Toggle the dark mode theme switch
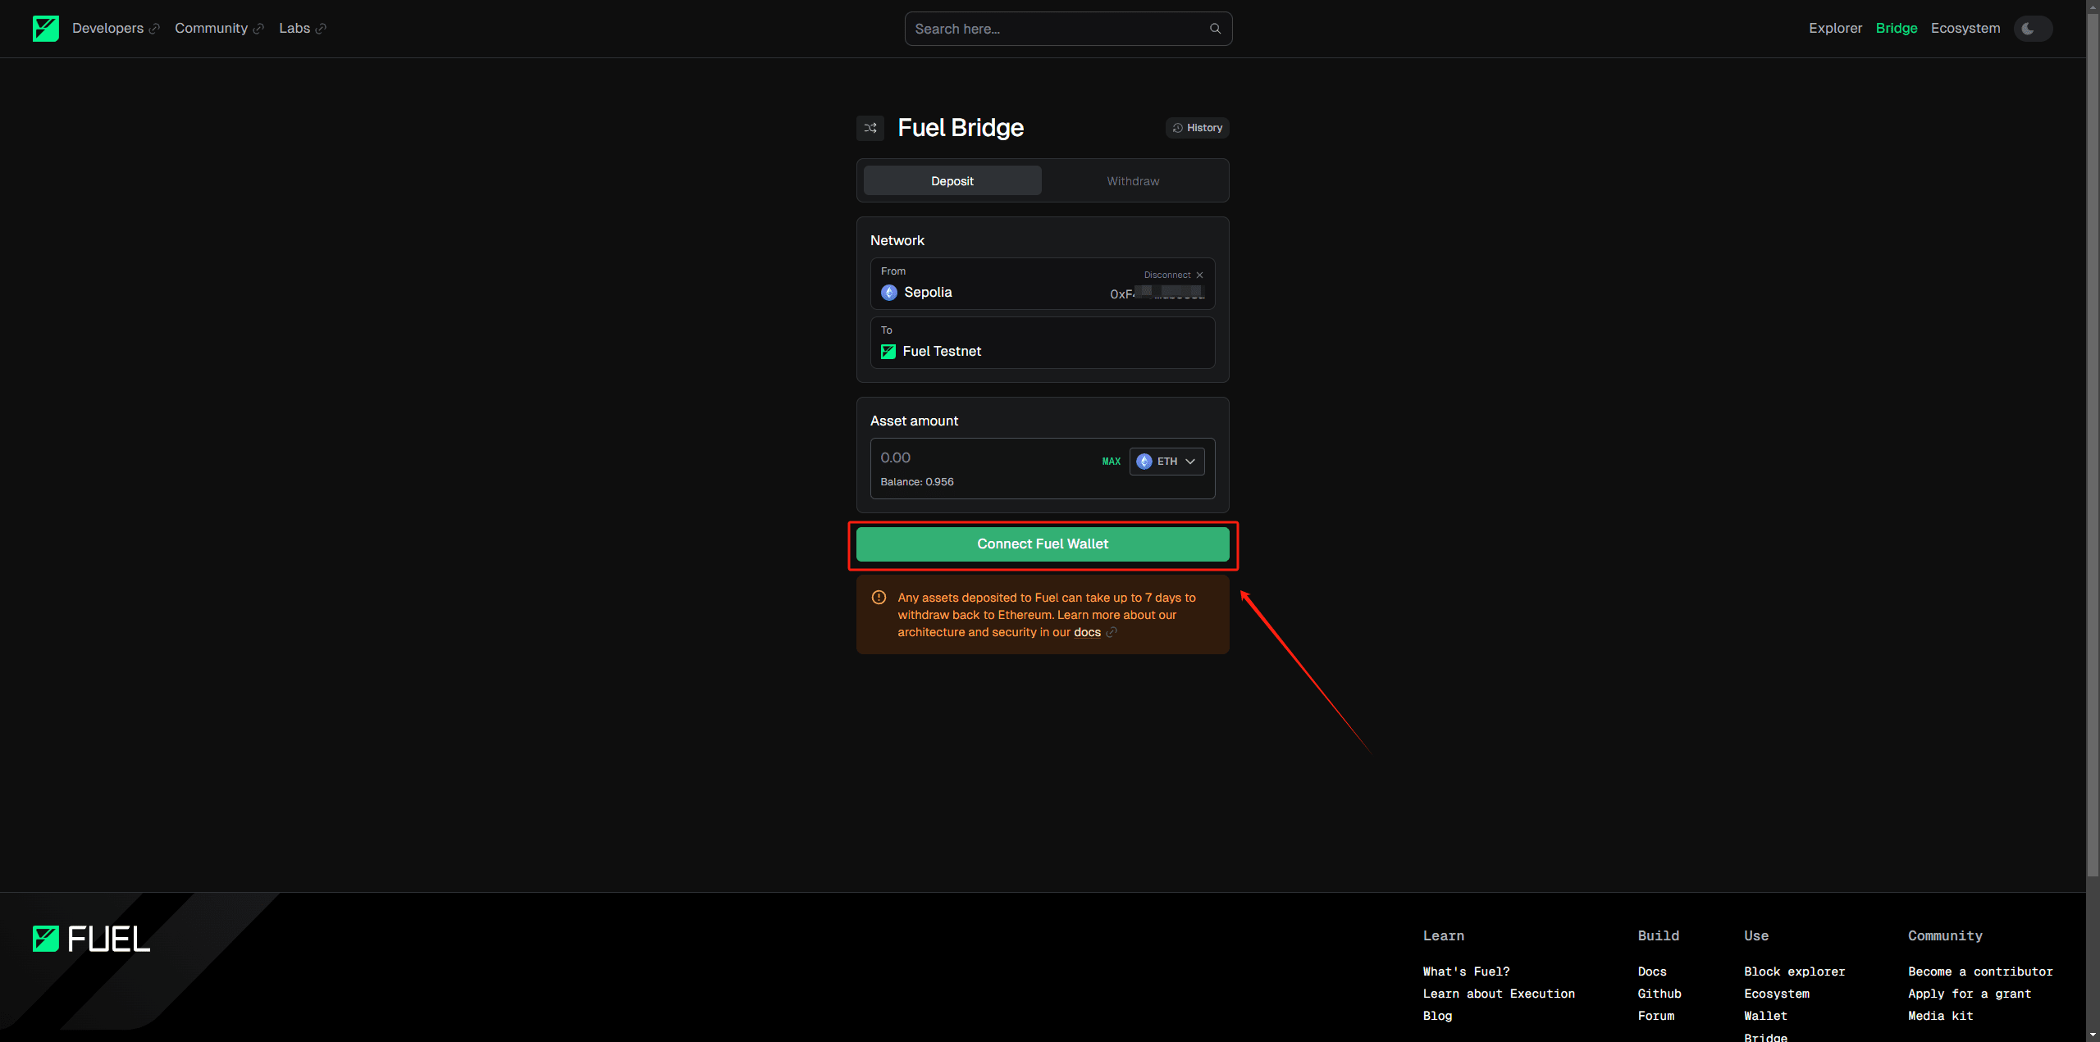 pyautogui.click(x=2032, y=29)
